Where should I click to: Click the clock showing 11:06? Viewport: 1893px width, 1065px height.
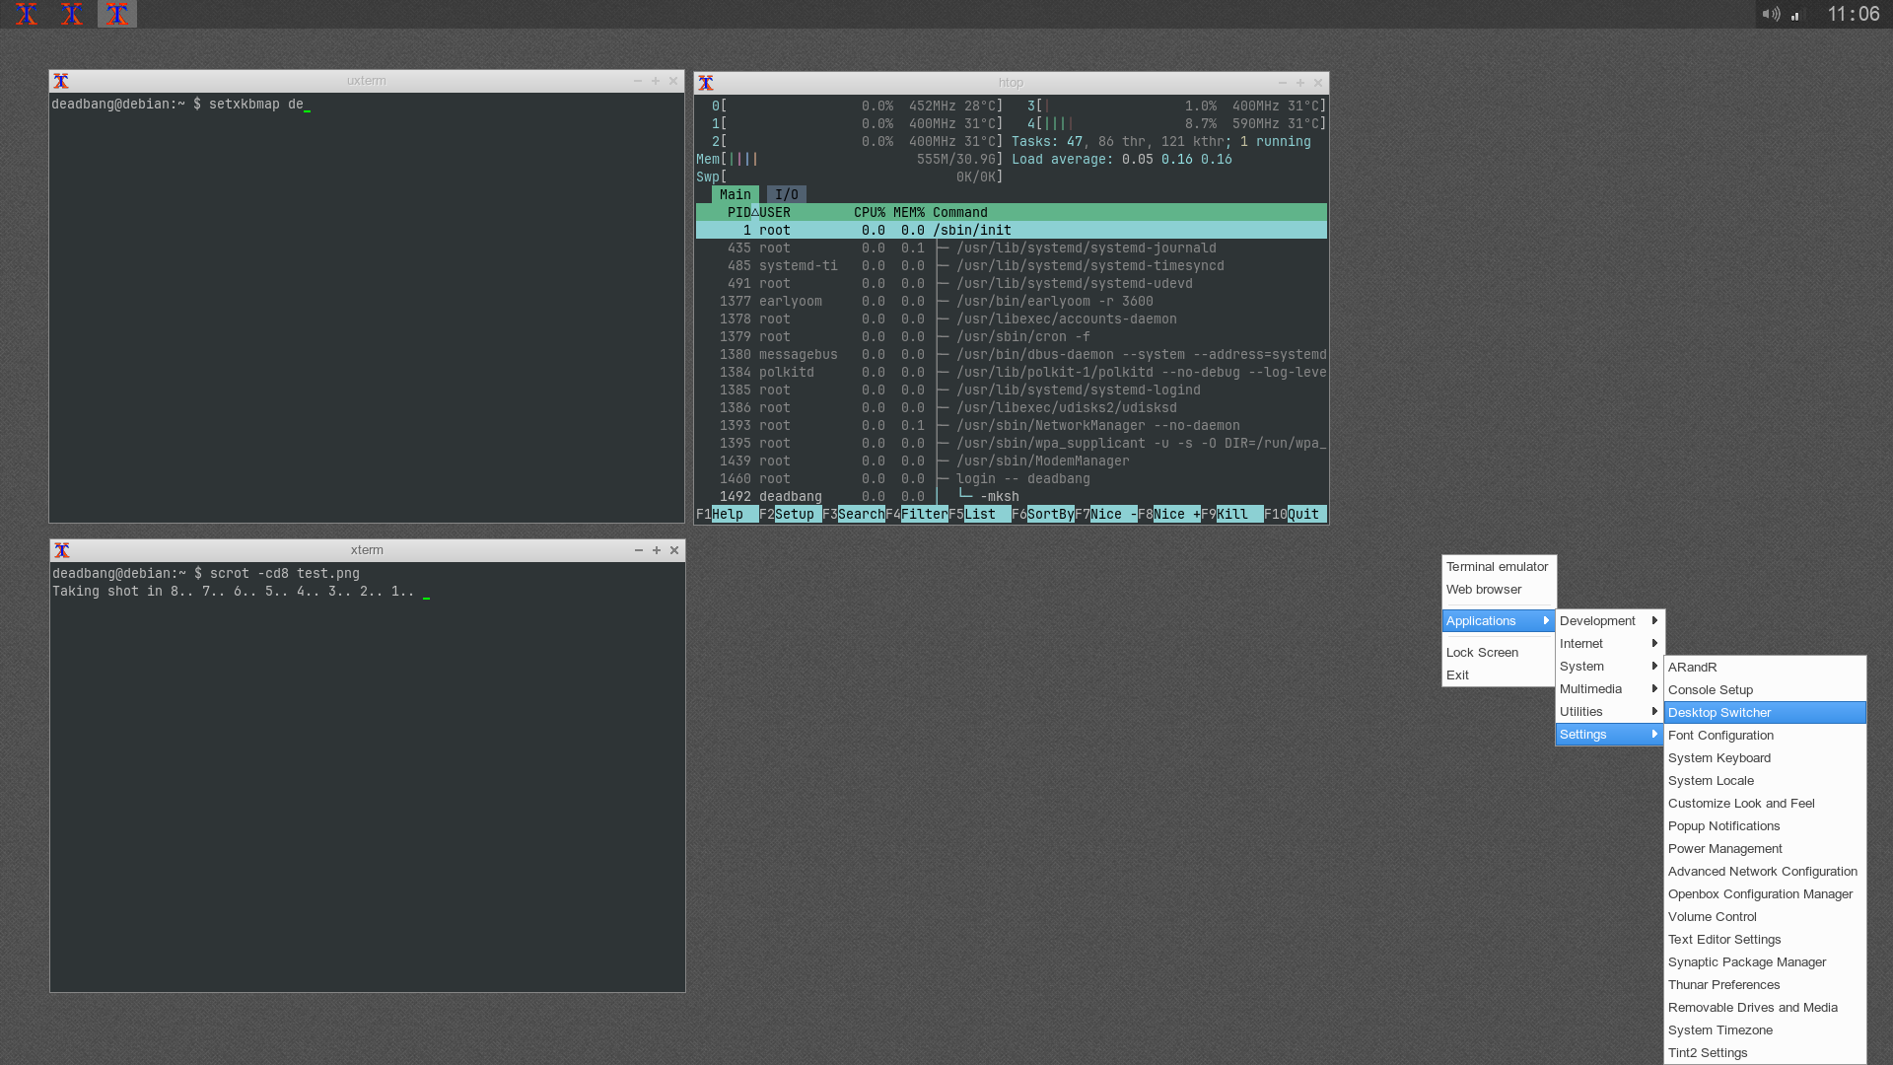point(1853,14)
